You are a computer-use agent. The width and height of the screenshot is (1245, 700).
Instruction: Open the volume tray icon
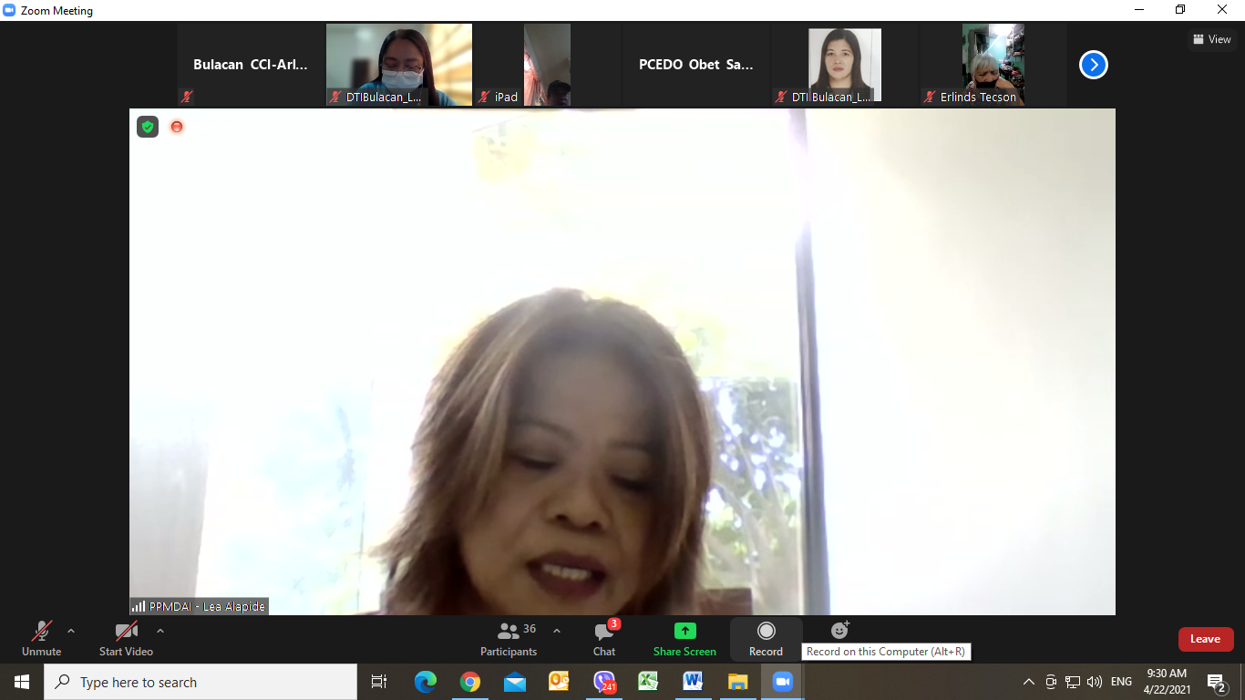pyautogui.click(x=1095, y=682)
